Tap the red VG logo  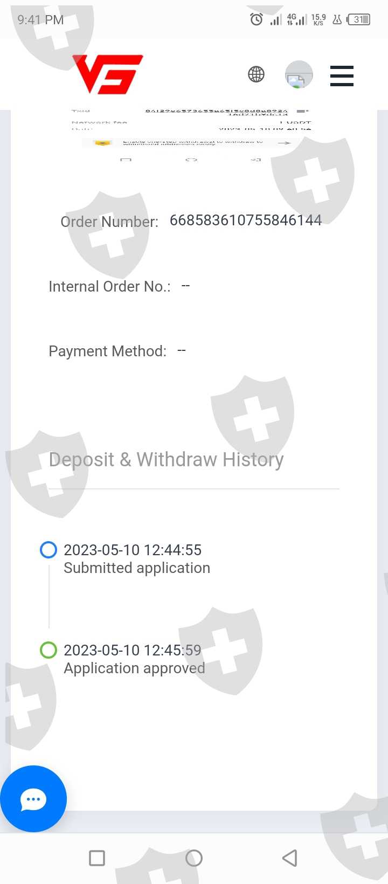[x=108, y=74]
